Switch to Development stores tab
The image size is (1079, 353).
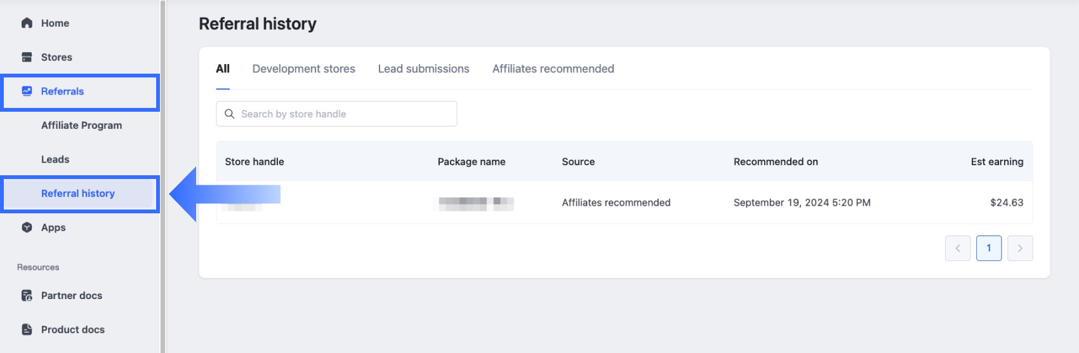point(303,69)
